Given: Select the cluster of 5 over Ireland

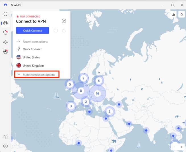Looking at the screenshot, I should (70, 85).
